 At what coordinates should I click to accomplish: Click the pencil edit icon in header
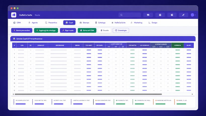183,15
